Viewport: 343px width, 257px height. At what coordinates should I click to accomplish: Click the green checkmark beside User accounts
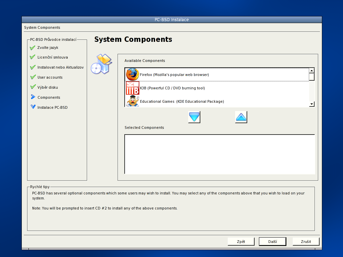pos(33,77)
